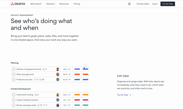
Task: Click the comment icon on Review campaign assets
Action: (45, 105)
